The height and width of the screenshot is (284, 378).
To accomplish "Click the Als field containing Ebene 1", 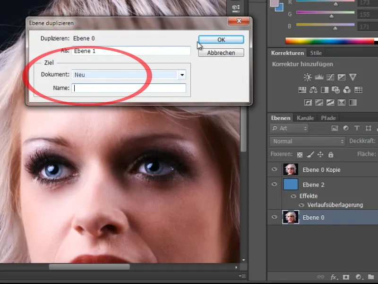I will coord(131,51).
